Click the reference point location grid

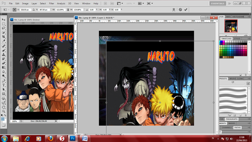coord(14,10)
